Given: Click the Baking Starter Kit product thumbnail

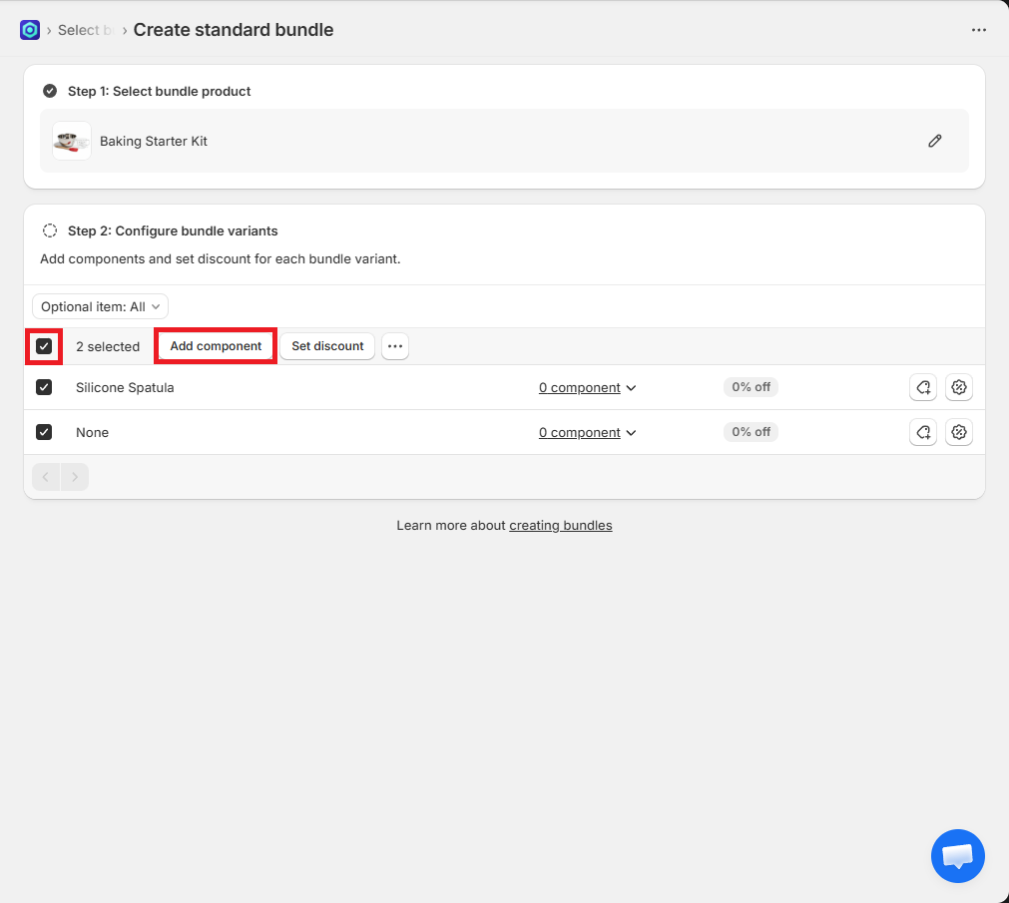Looking at the screenshot, I should pos(72,141).
